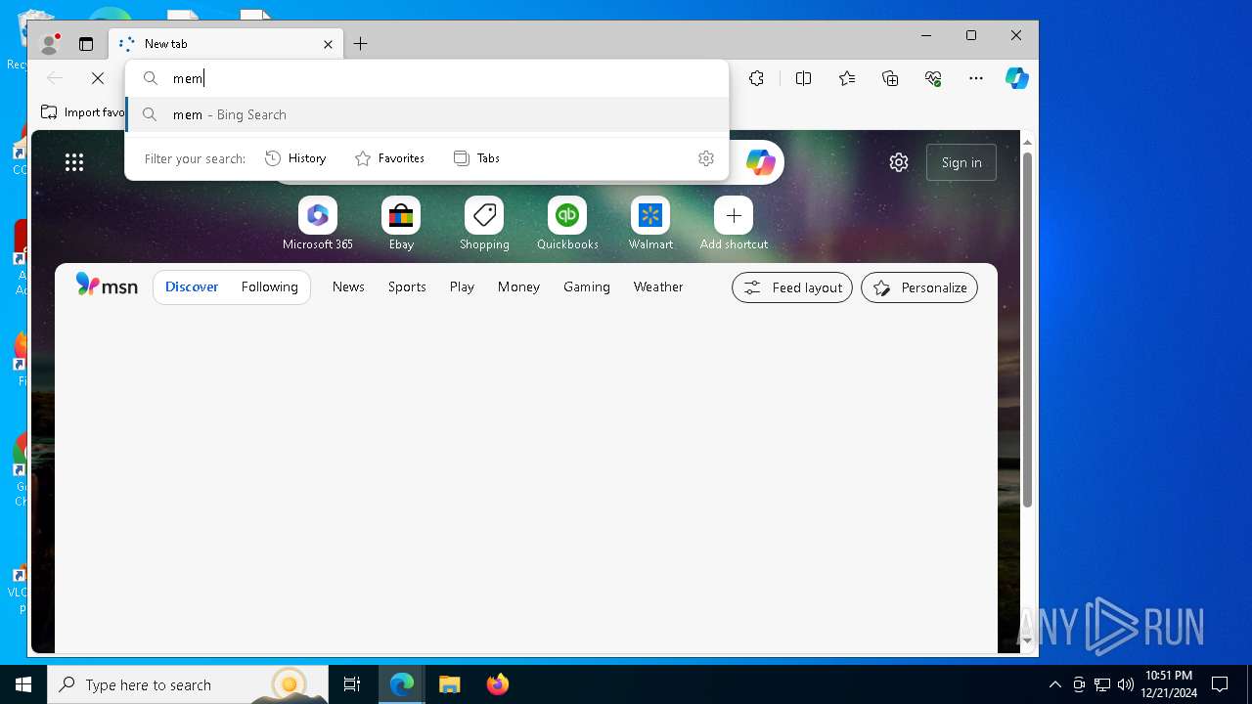The width and height of the screenshot is (1252, 704).
Task: Filter search by Tabs
Action: click(x=476, y=158)
